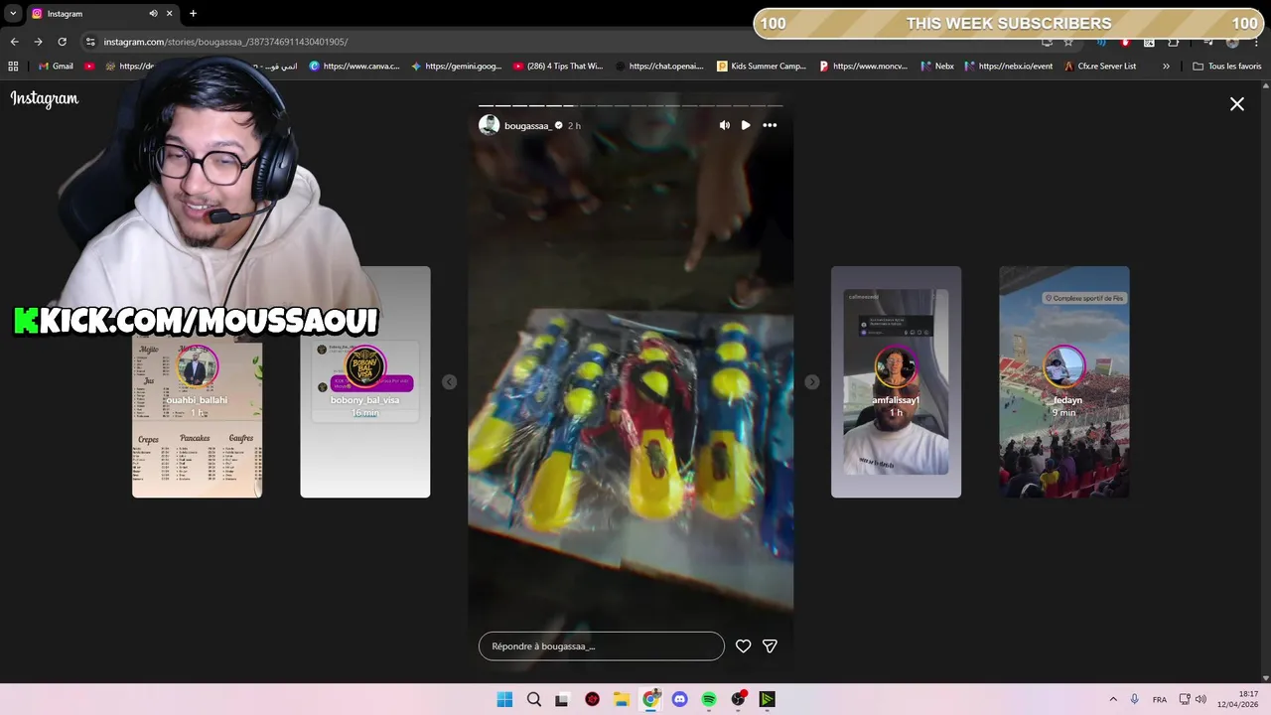The height and width of the screenshot is (715, 1271).
Task: Open the nebx.io/event bookmark
Action: coord(1009,67)
